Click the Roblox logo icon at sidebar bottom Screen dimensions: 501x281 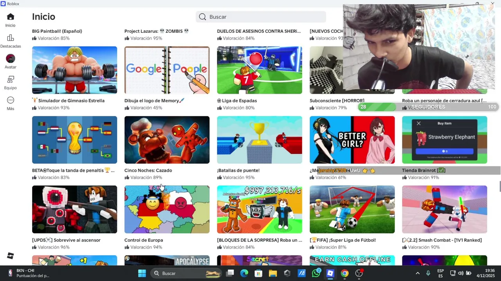[11, 256]
